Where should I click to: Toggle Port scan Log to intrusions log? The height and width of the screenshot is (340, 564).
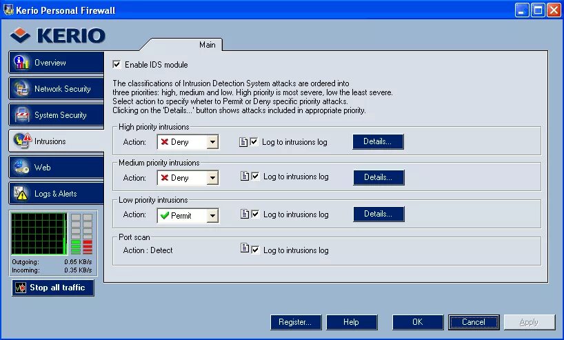255,250
